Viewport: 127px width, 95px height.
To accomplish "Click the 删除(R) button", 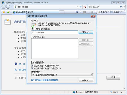I will (x=86, y=40).
